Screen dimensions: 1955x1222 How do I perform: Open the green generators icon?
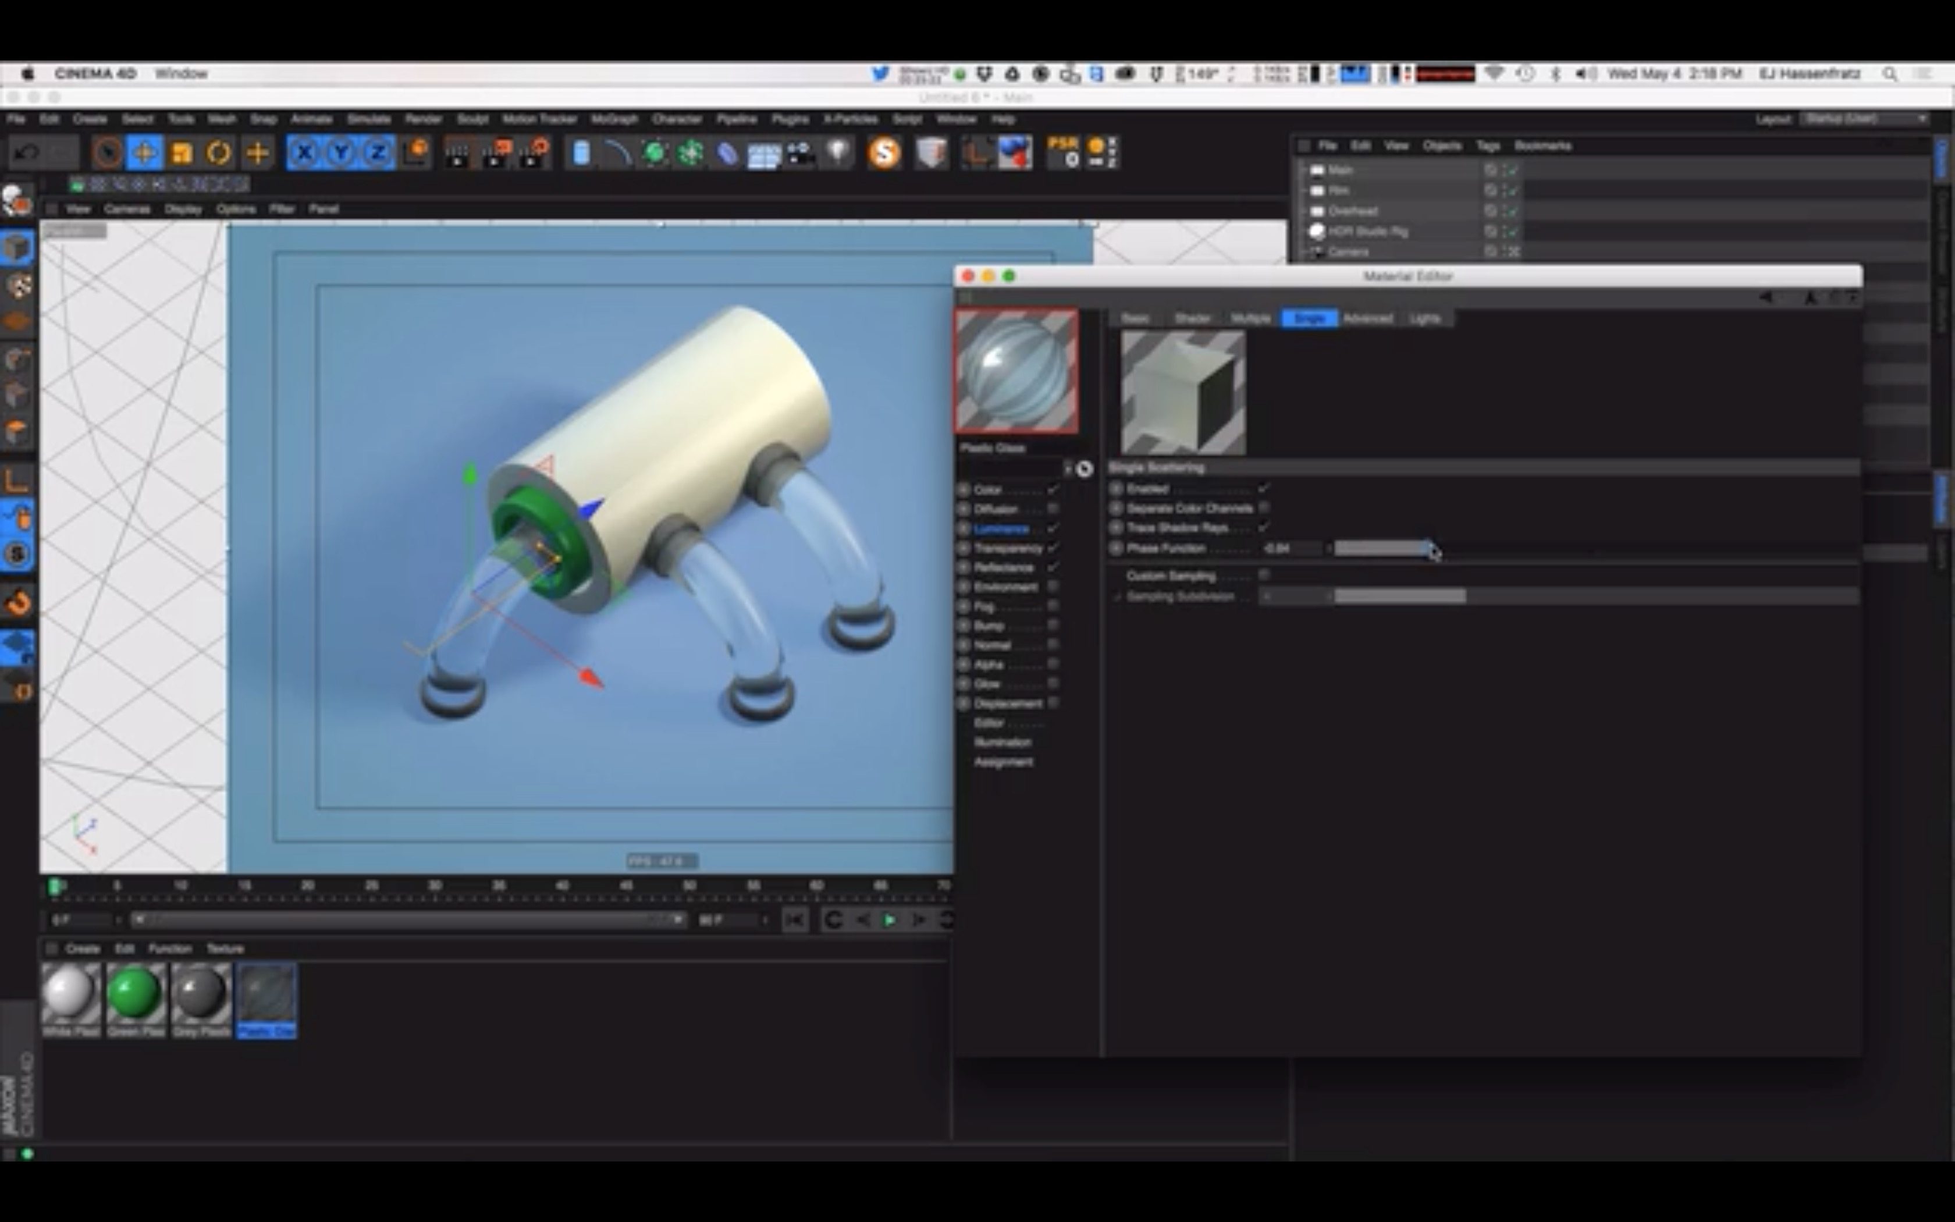[x=655, y=152]
